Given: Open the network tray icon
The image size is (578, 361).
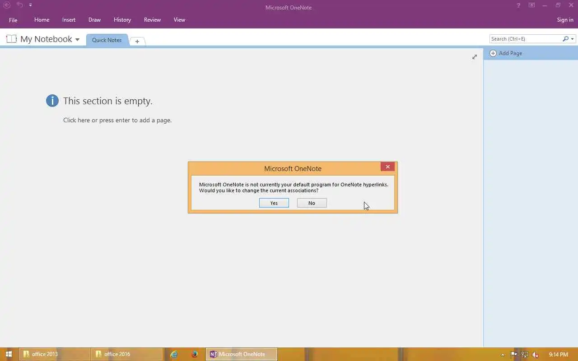Looking at the screenshot, I should click(525, 355).
